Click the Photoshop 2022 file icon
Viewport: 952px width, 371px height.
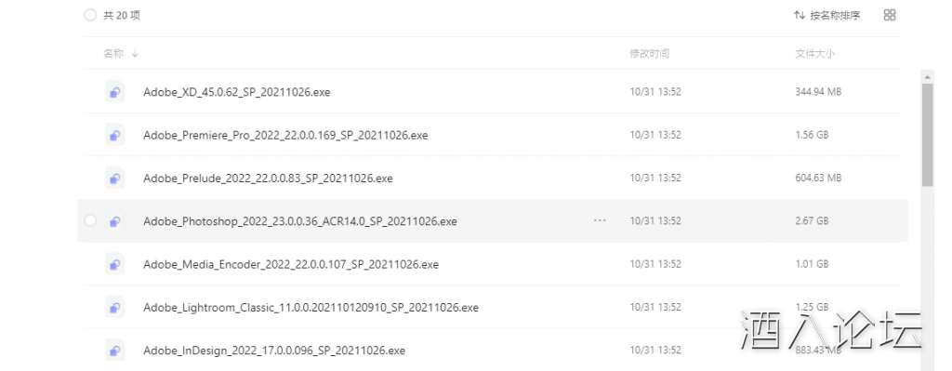click(114, 221)
